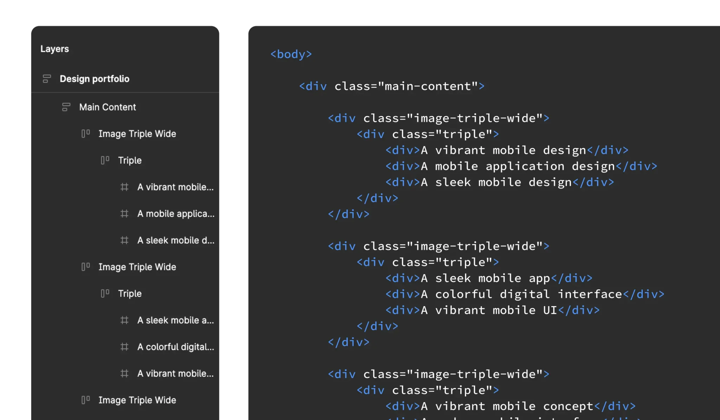
Task: Click the Design portfolio layer icon
Action: 47,78
